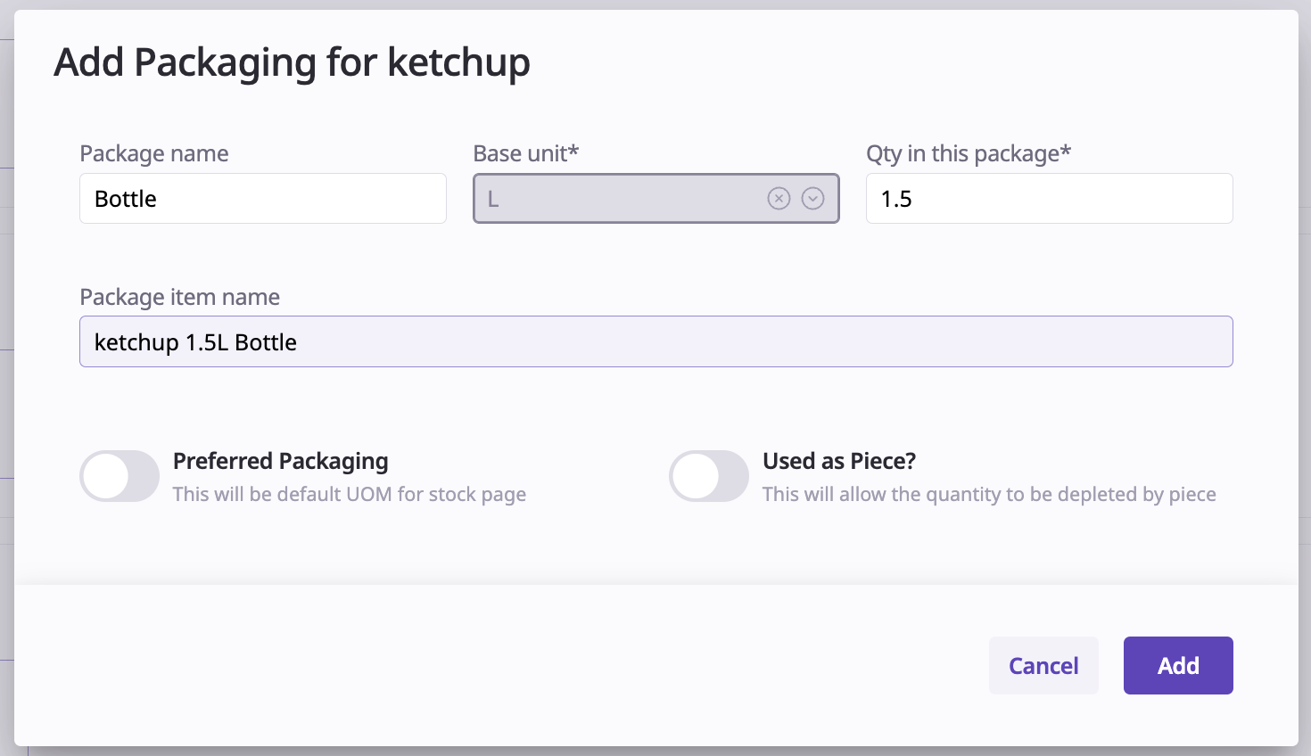
Task: Clear the Base unit selection with the x icon
Action: (779, 199)
